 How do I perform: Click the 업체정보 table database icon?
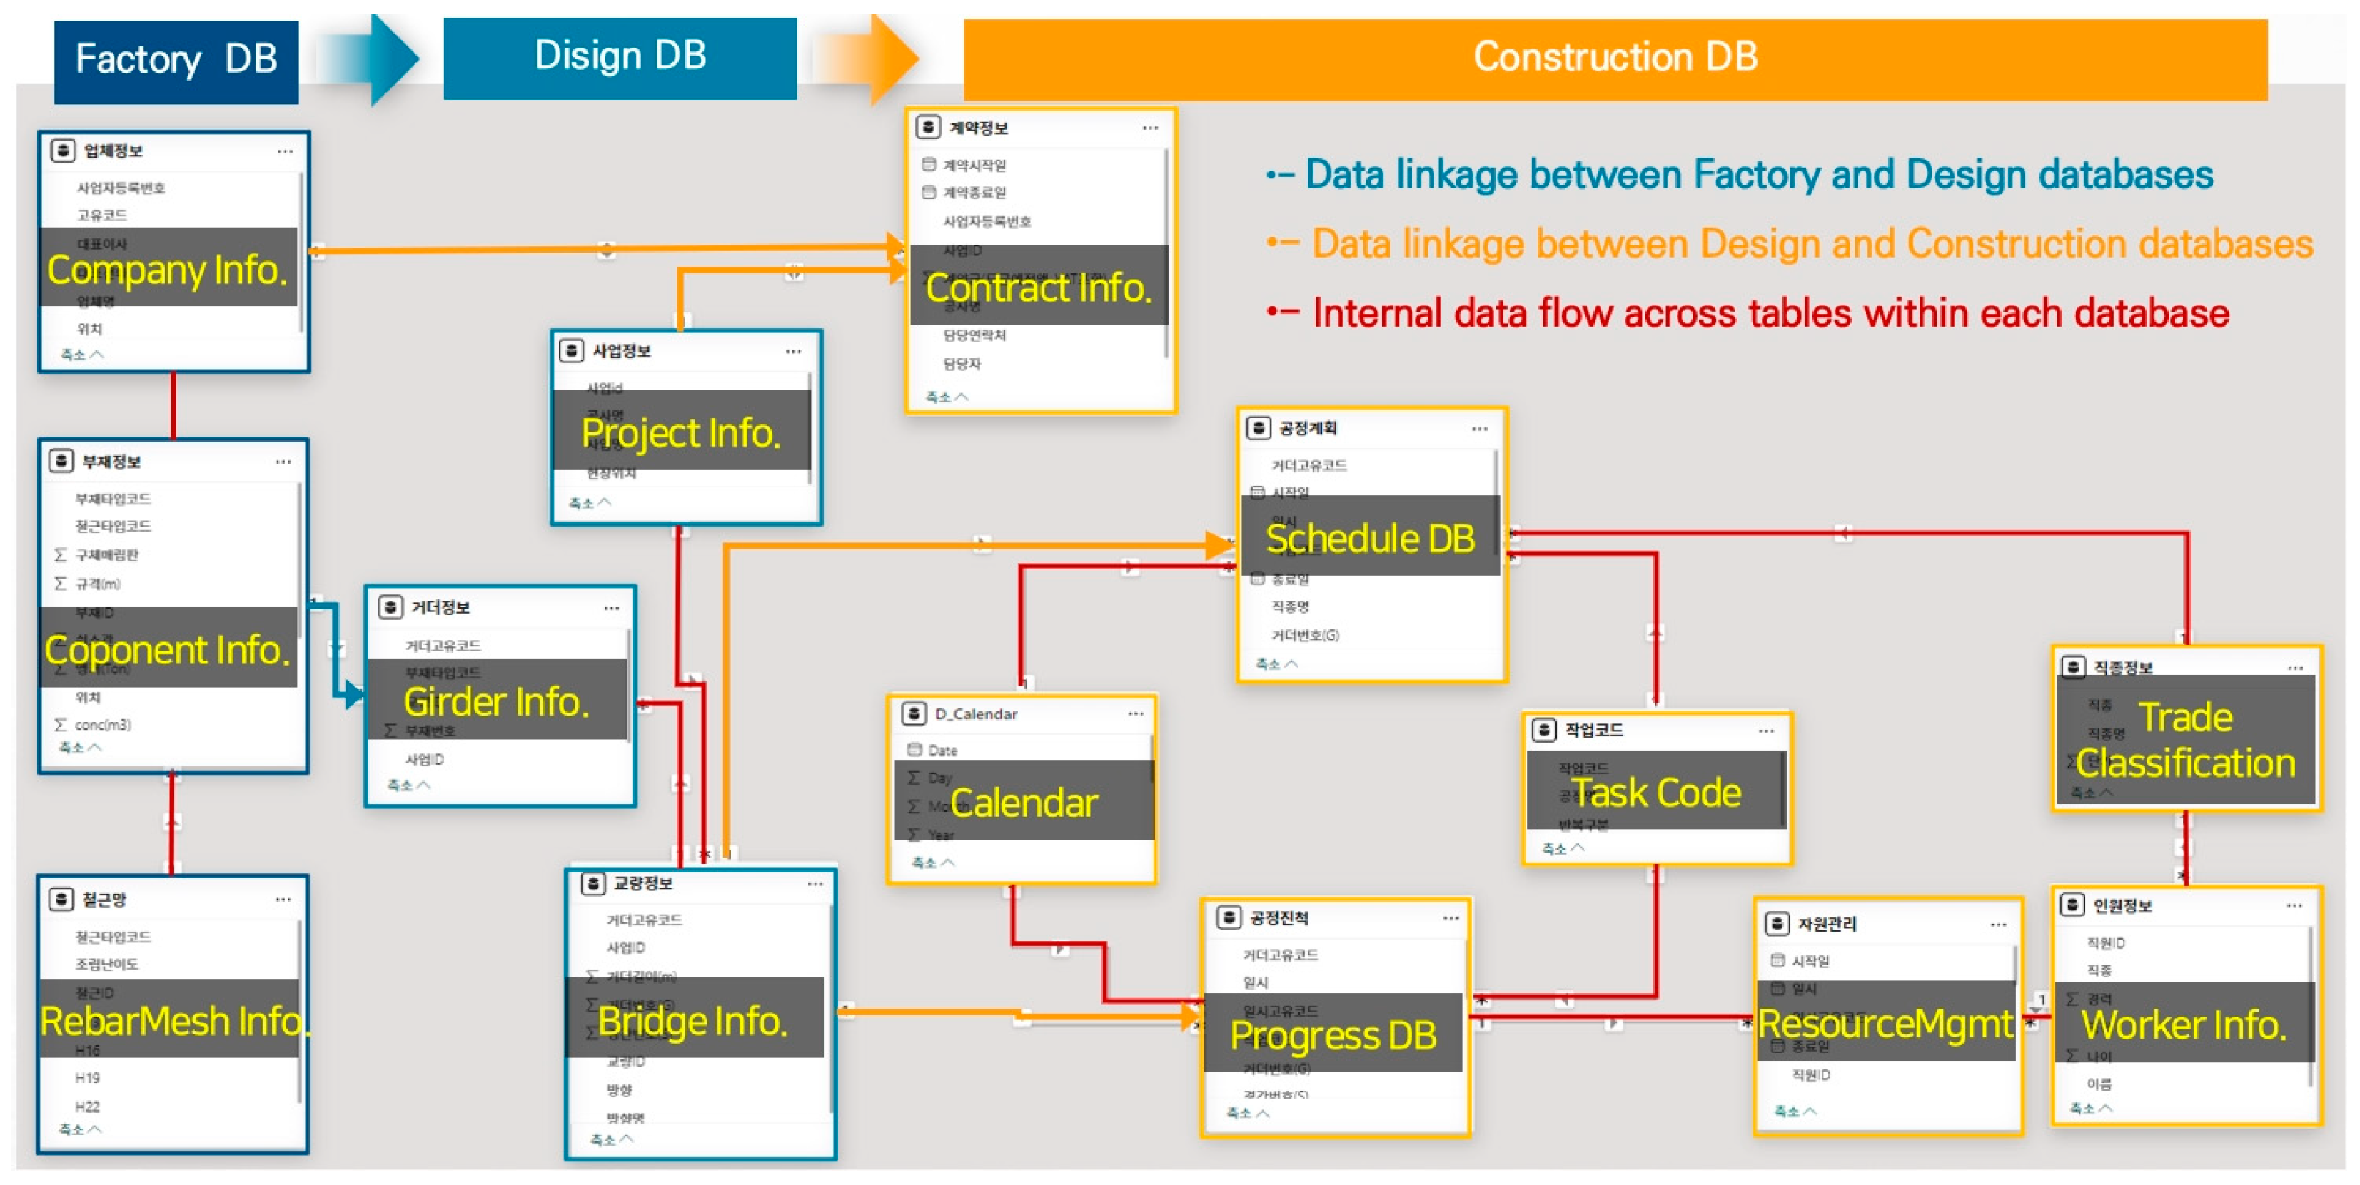coord(62,151)
